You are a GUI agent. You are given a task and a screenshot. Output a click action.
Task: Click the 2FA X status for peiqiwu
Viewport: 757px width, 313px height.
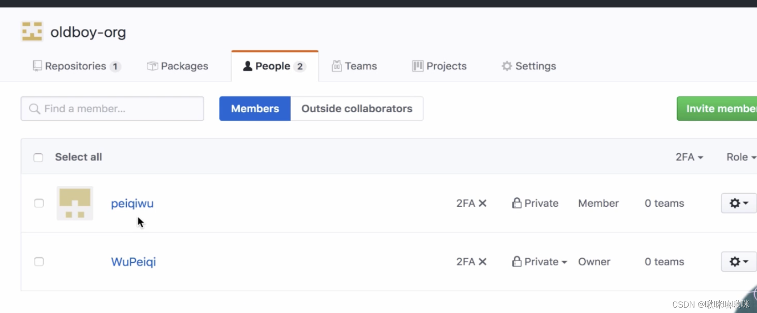(471, 203)
